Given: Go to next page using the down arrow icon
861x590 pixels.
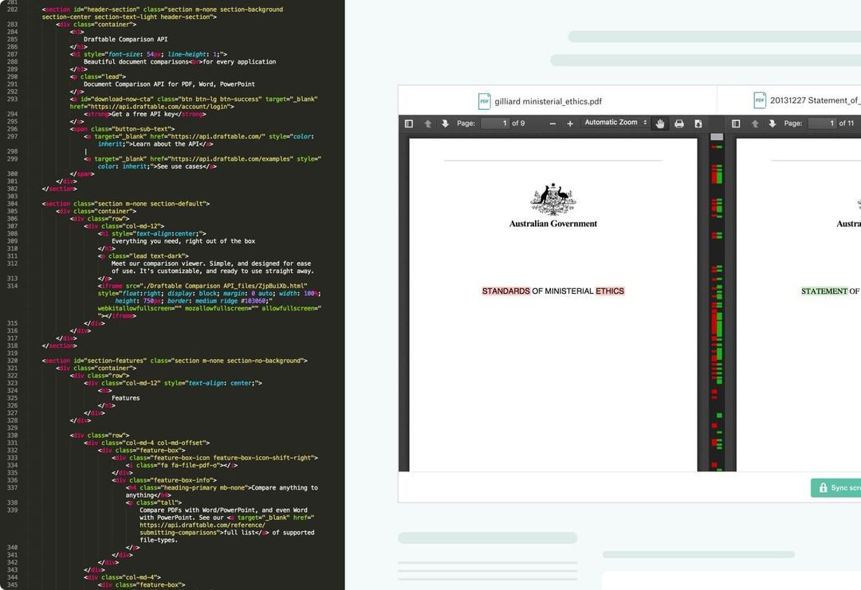Looking at the screenshot, I should point(446,124).
